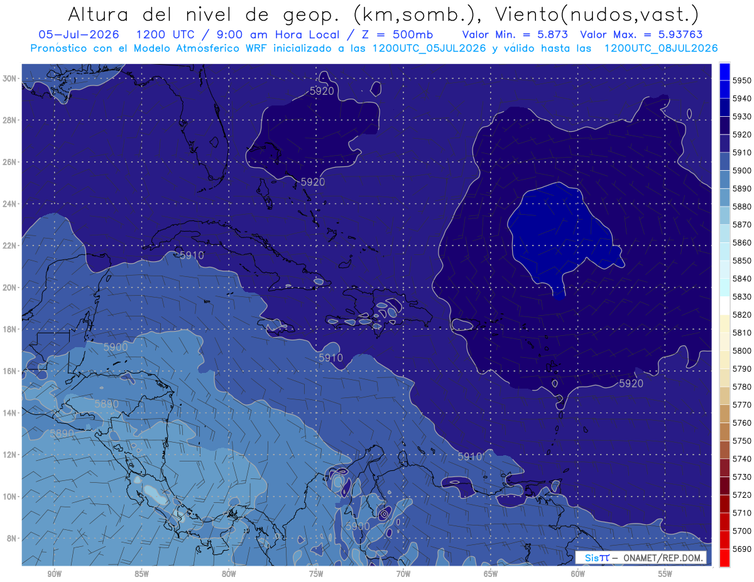754x582 pixels.
Task: Click the 65W longitude axis label
Action: tap(491, 574)
